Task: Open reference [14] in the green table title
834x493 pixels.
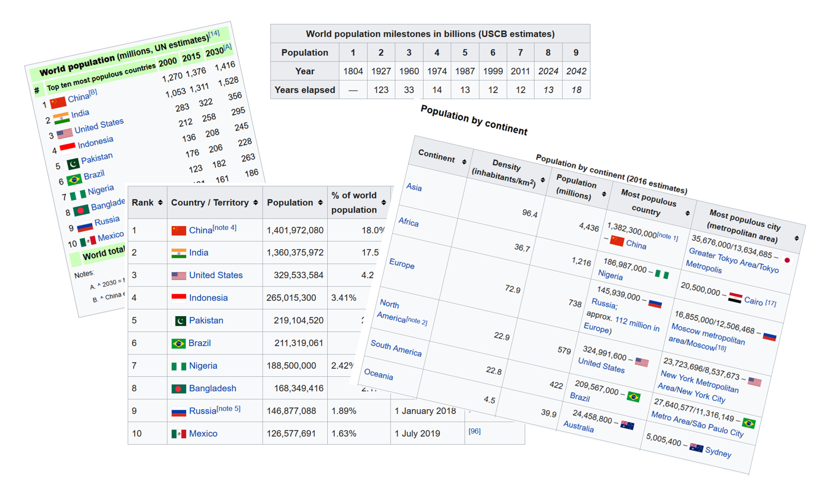Action: [214, 34]
